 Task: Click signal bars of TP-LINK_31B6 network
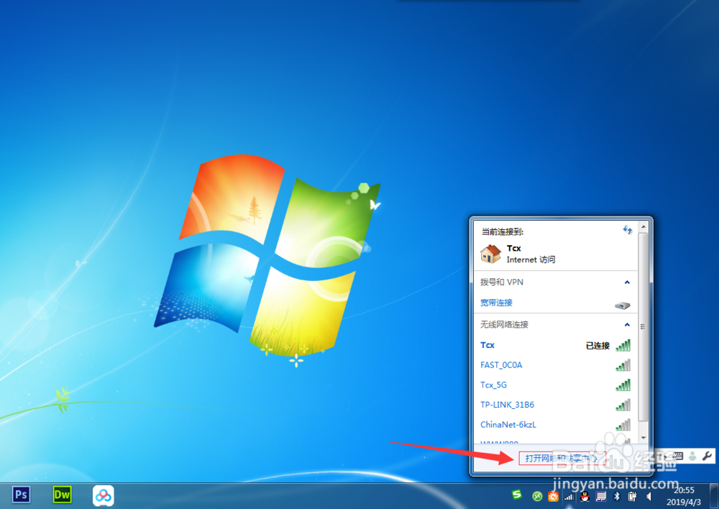click(x=623, y=405)
